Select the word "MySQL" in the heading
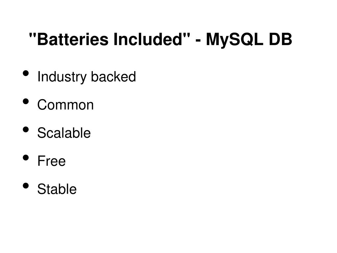This screenshot has height=253, width=337. click(x=234, y=40)
